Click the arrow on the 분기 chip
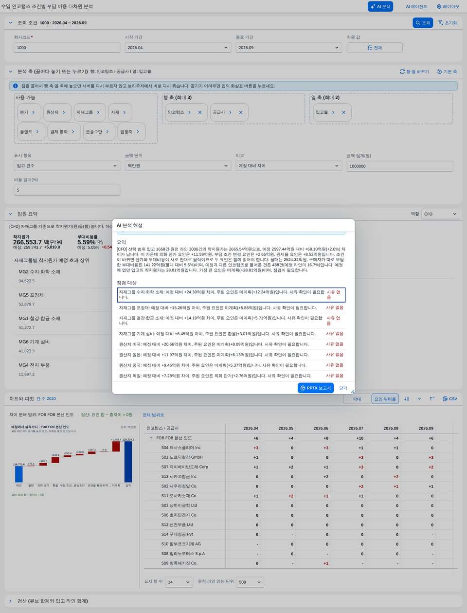This screenshot has height=613, width=467. [x=33, y=112]
